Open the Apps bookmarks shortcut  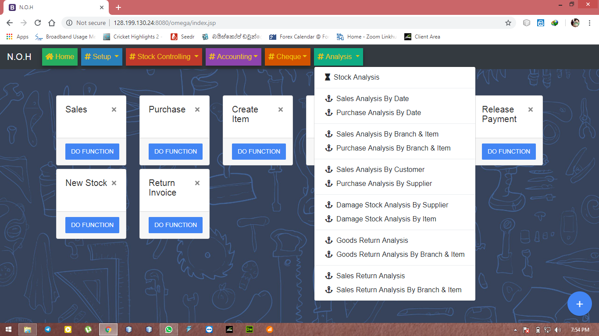point(18,37)
